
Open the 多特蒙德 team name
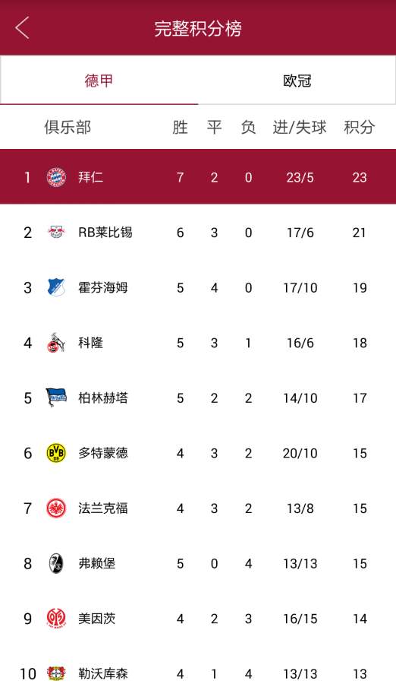click(x=103, y=453)
